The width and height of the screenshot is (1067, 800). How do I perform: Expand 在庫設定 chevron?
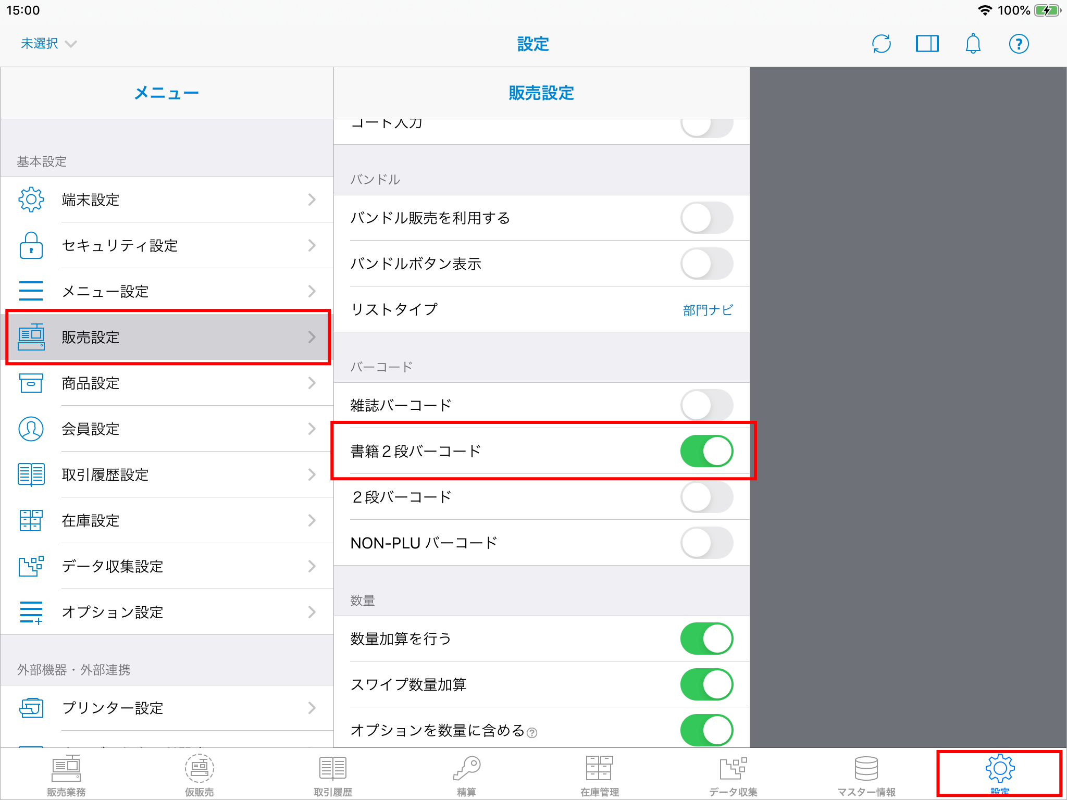[x=312, y=520]
